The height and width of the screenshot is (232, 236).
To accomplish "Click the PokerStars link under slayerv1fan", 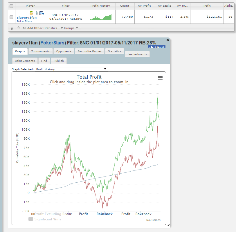I will (25, 21).
